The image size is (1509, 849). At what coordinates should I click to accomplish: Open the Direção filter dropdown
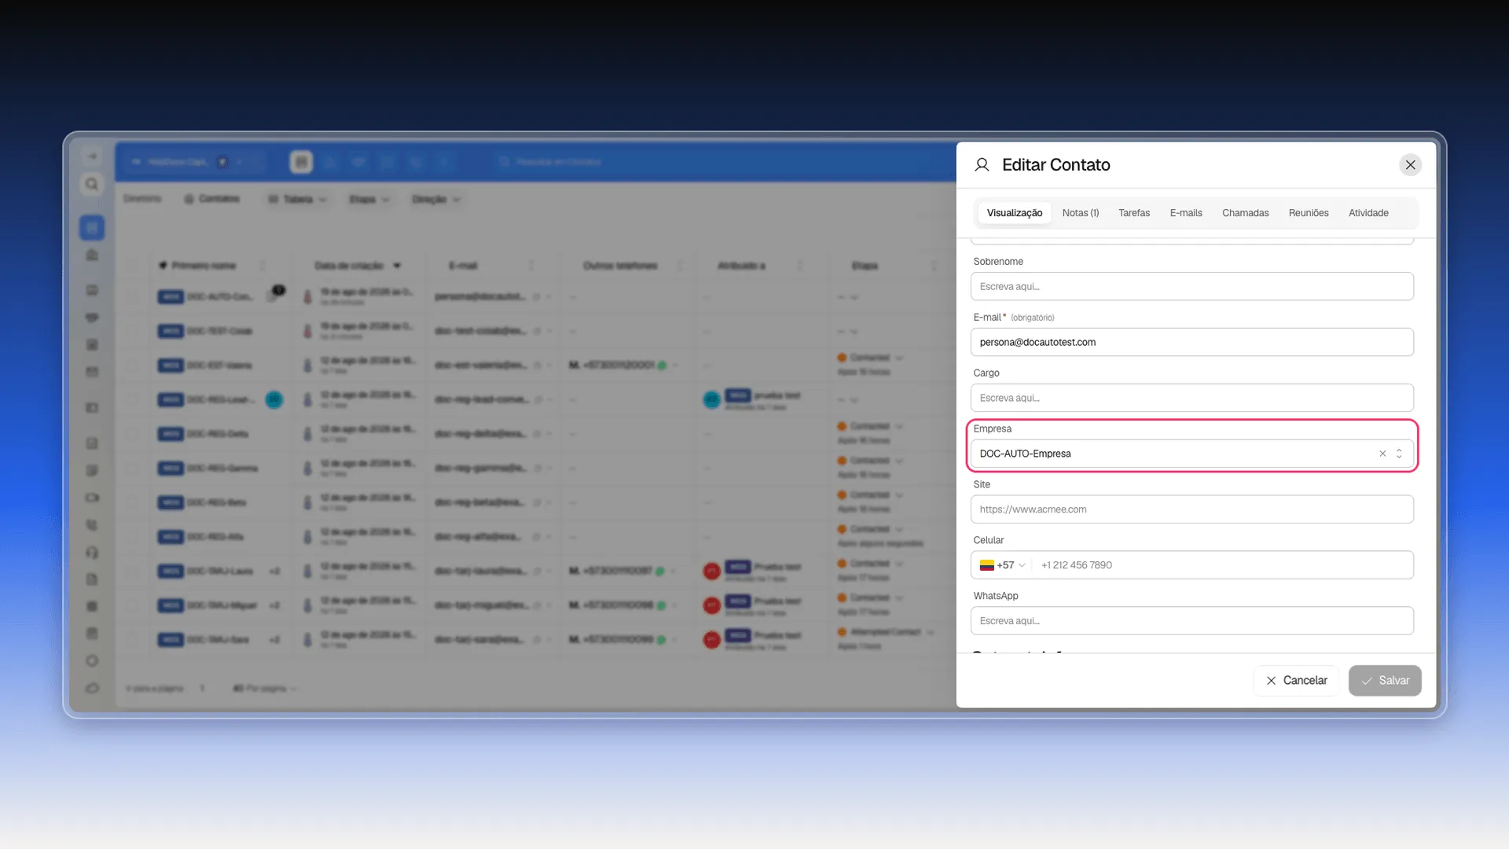pyautogui.click(x=436, y=200)
